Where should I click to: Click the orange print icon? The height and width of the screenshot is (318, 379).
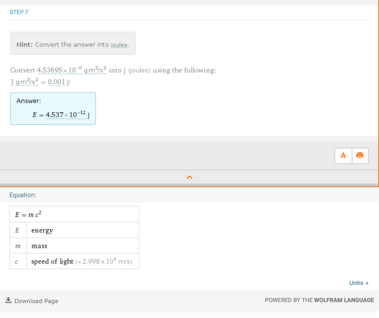(360, 155)
